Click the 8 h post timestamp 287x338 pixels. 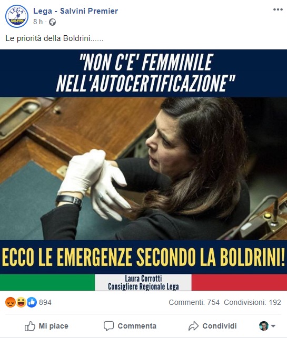coord(38,22)
